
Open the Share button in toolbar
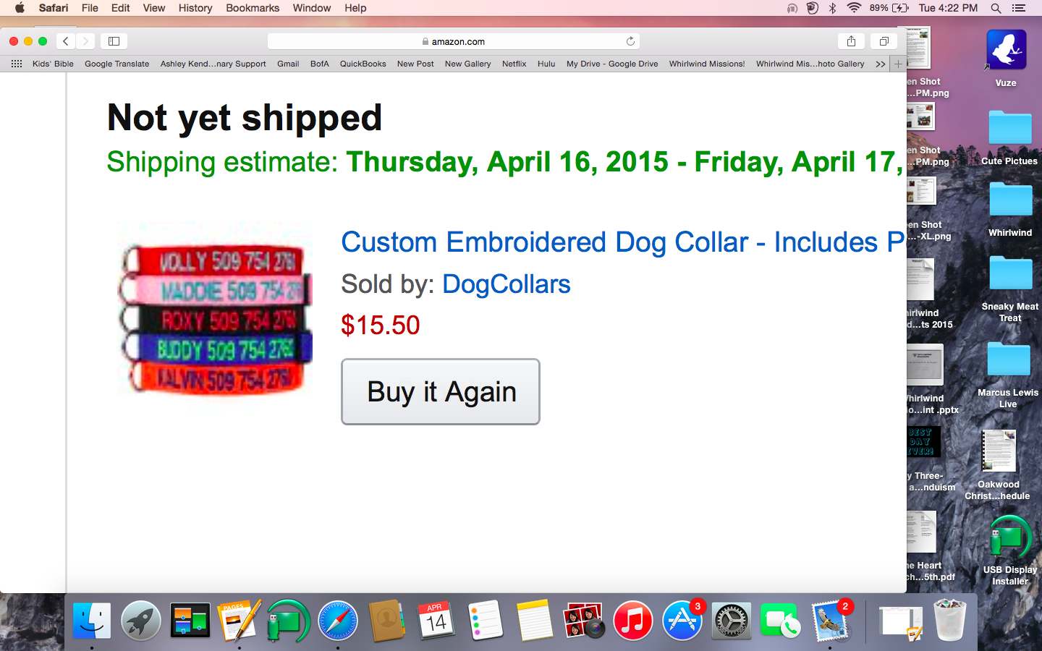(851, 41)
